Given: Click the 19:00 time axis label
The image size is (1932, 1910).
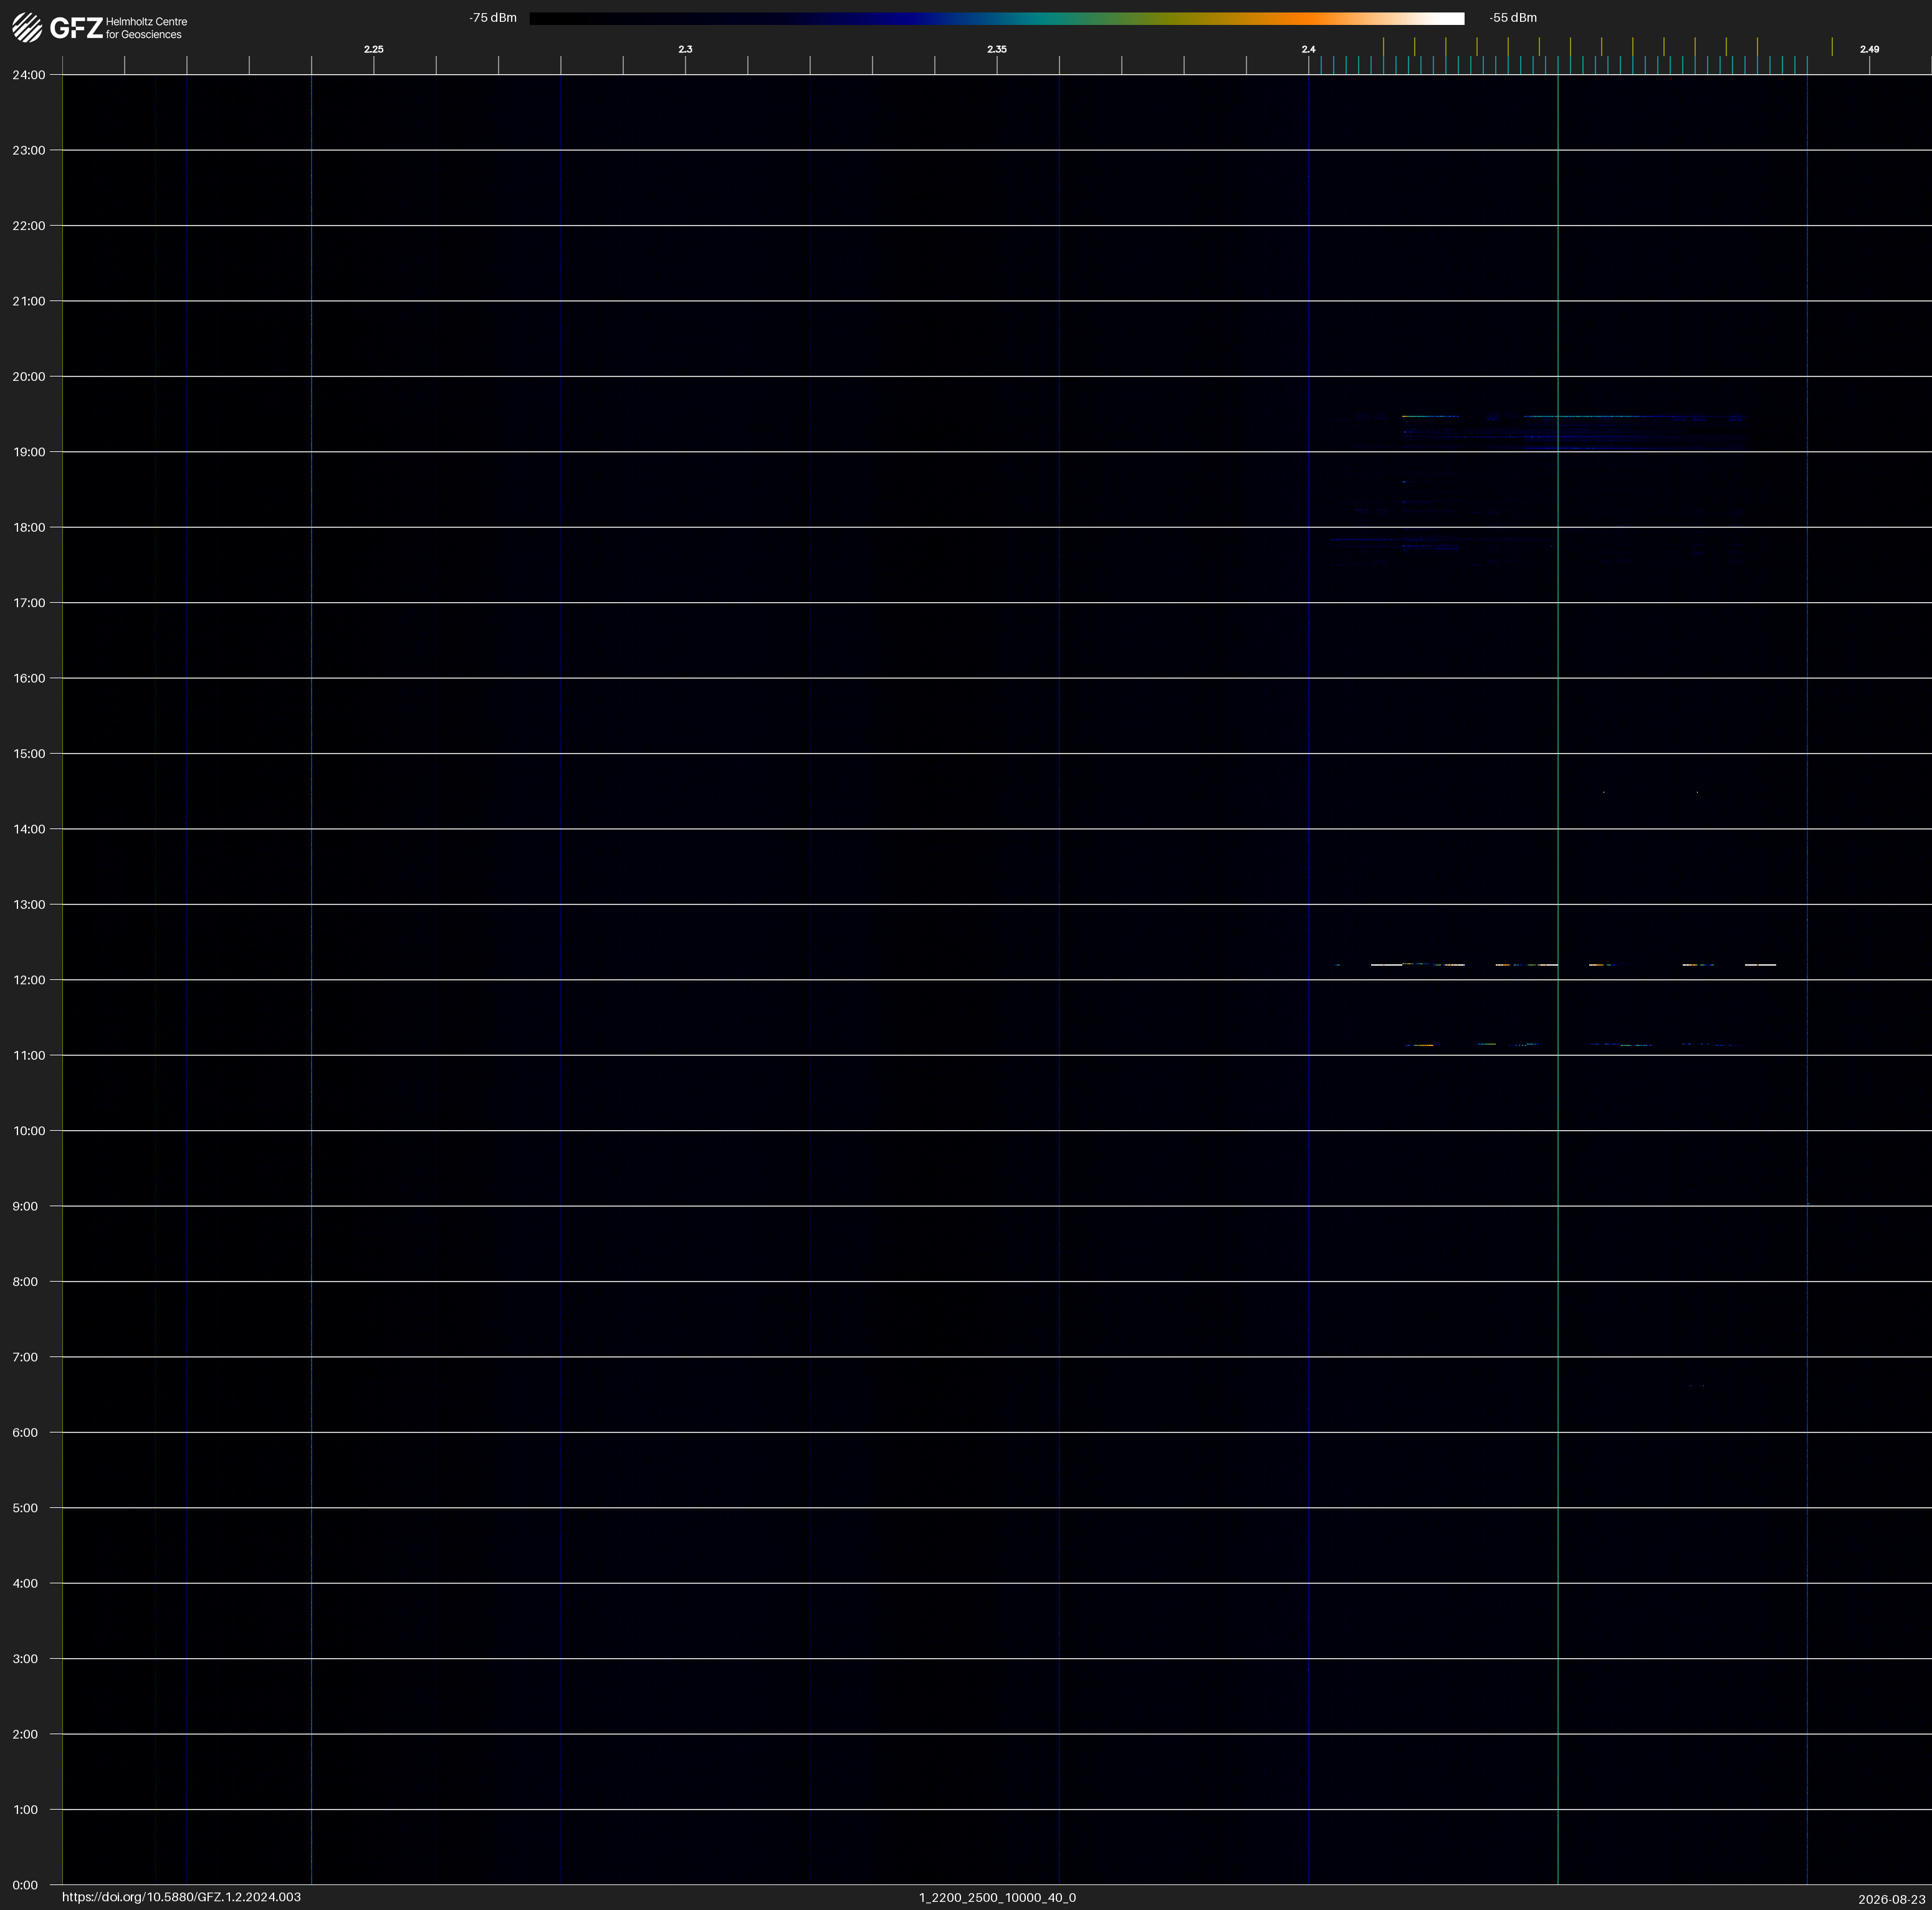Looking at the screenshot, I should (x=29, y=452).
